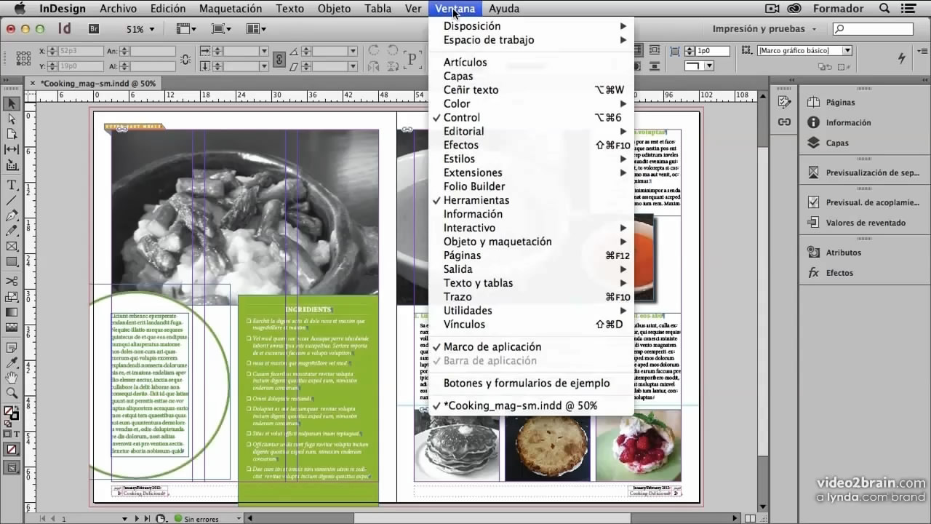Expand the Color submenu

(x=531, y=103)
